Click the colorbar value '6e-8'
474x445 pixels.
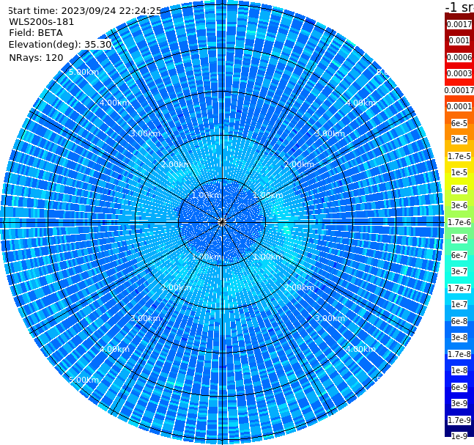[459, 321]
